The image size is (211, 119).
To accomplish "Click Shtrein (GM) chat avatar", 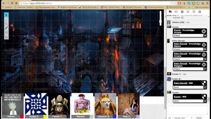I will coord(169,22).
